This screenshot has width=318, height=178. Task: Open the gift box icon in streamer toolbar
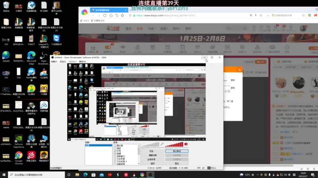tap(153, 47)
